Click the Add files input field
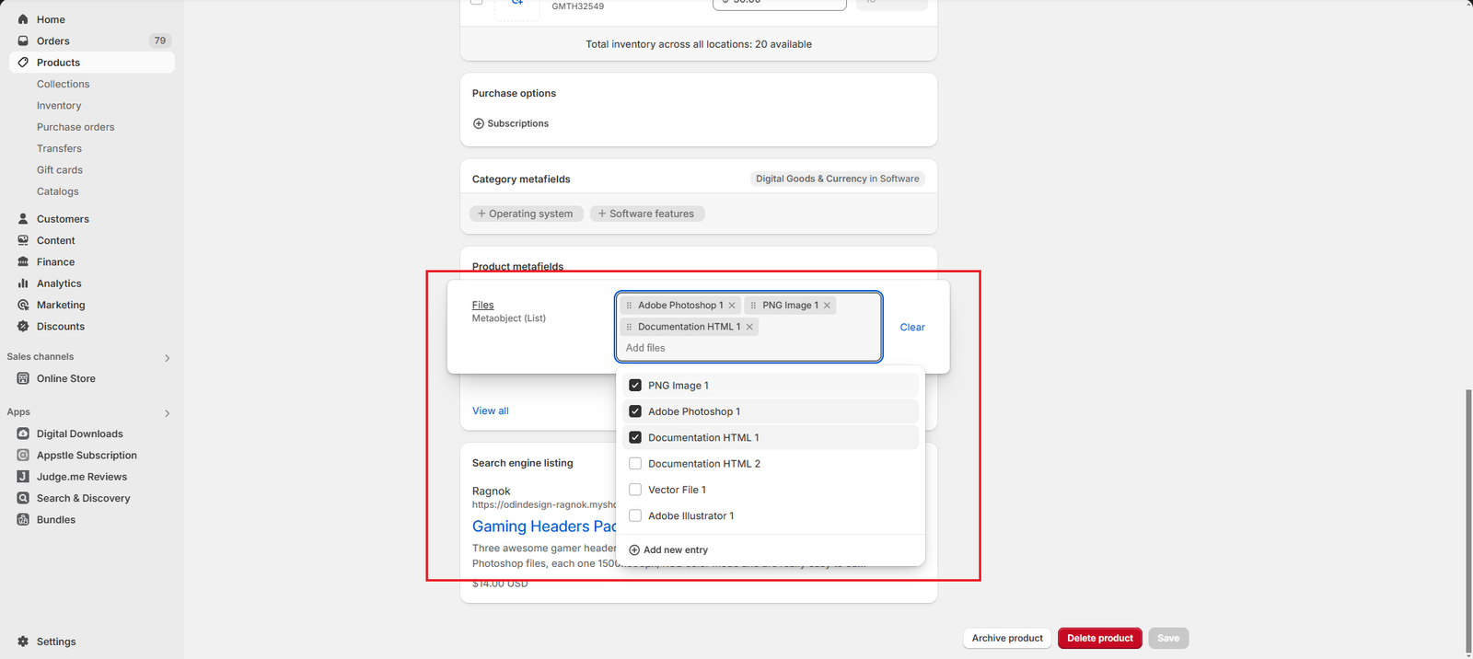The height and width of the screenshot is (659, 1473). tap(748, 348)
